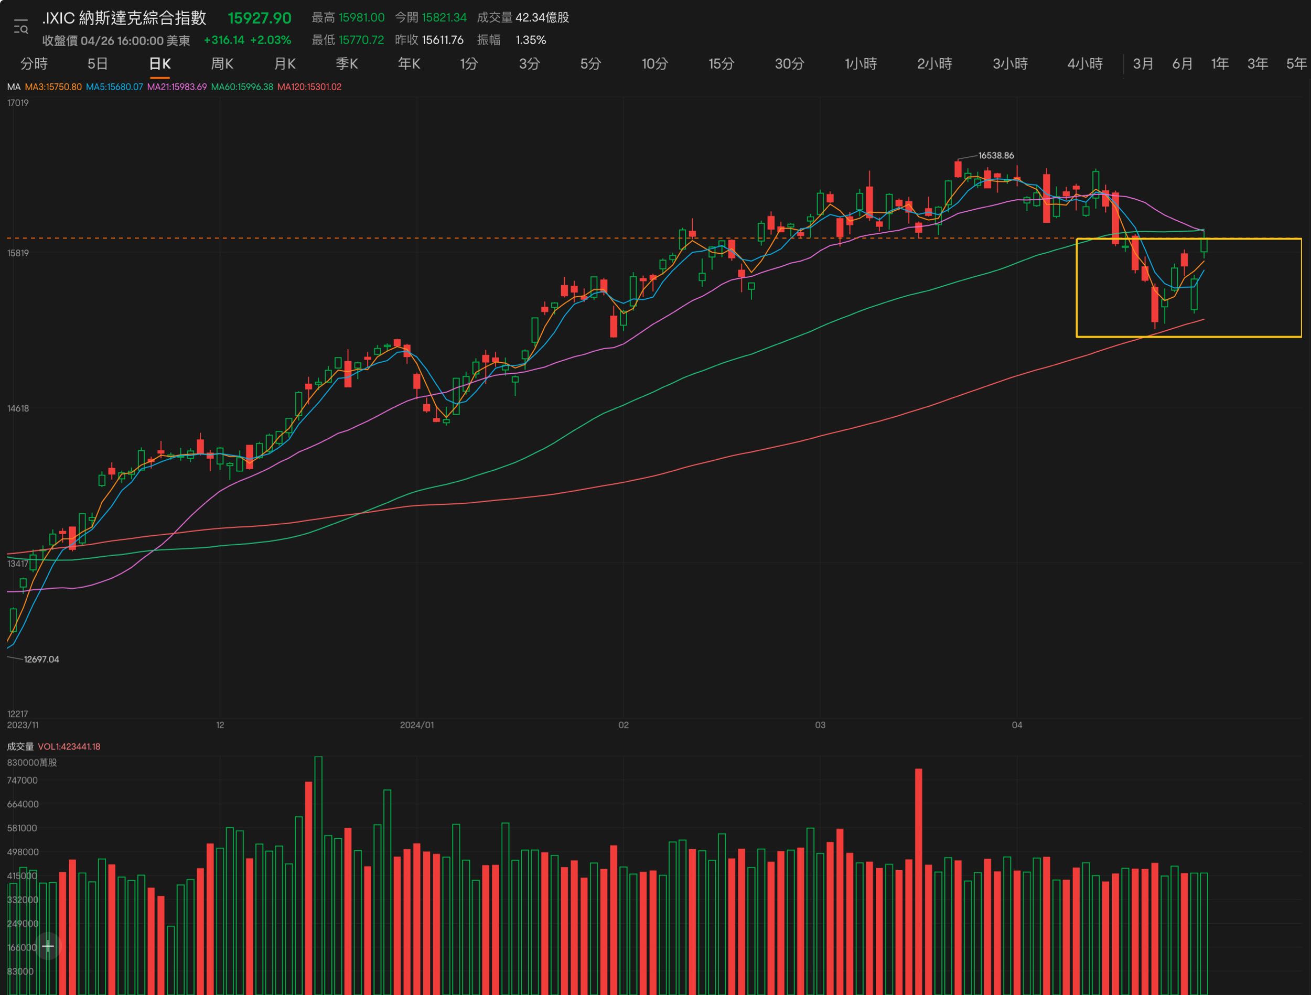This screenshot has width=1311, height=995.
Task: Switch chart to 1小時 interval
Action: (x=861, y=64)
